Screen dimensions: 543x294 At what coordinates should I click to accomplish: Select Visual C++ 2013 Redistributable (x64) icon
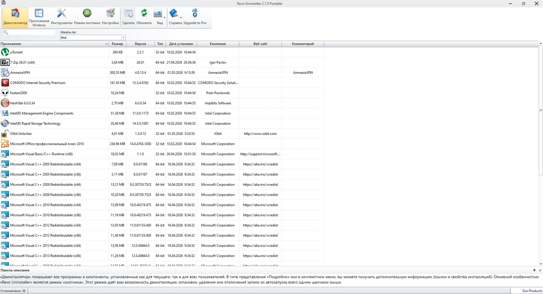pos(5,246)
